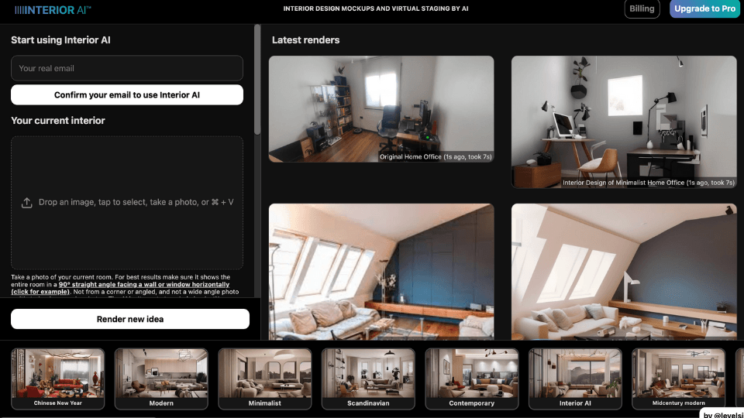Click the 'by @levelsio' badge
Screen dimensions: 744x418
[722, 413]
